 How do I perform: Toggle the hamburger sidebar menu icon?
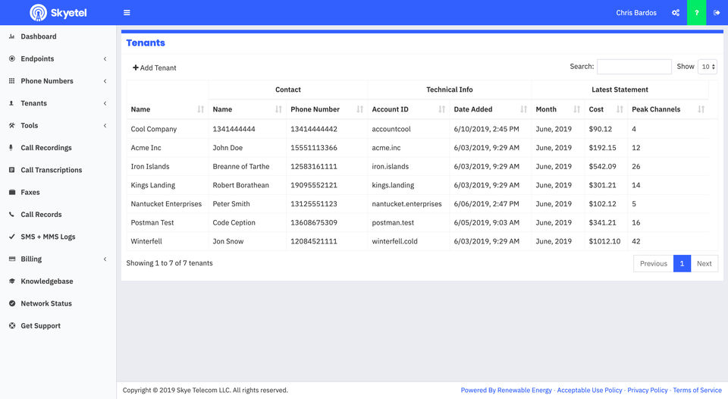127,13
